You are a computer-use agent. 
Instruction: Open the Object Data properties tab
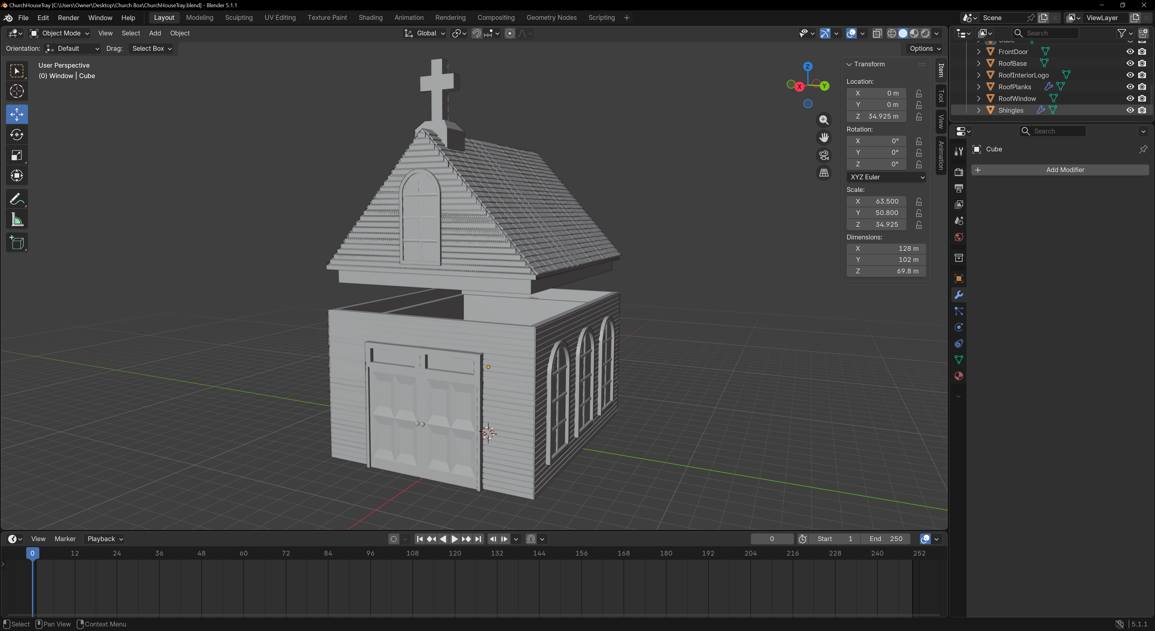[x=959, y=360]
